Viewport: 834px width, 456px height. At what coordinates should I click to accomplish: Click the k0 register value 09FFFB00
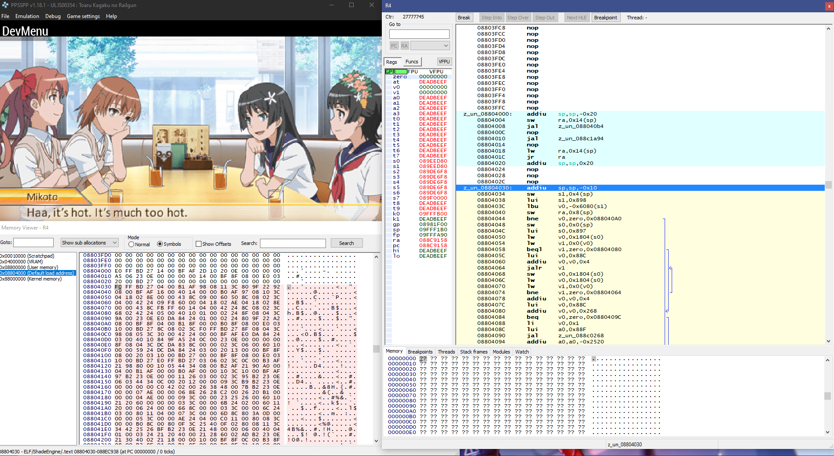coord(433,214)
